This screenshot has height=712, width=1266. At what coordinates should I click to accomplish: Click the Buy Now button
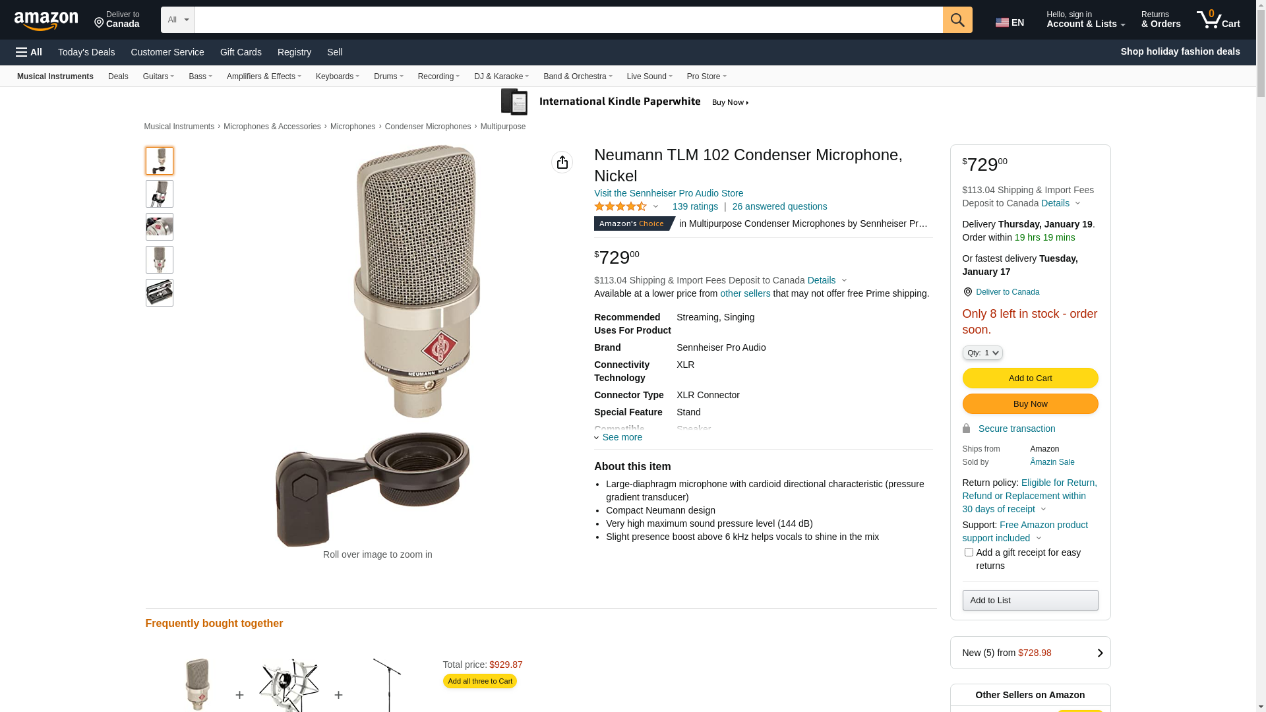(1030, 404)
